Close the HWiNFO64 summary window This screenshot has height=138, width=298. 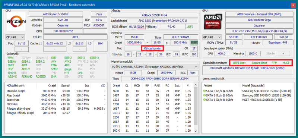(293, 5)
